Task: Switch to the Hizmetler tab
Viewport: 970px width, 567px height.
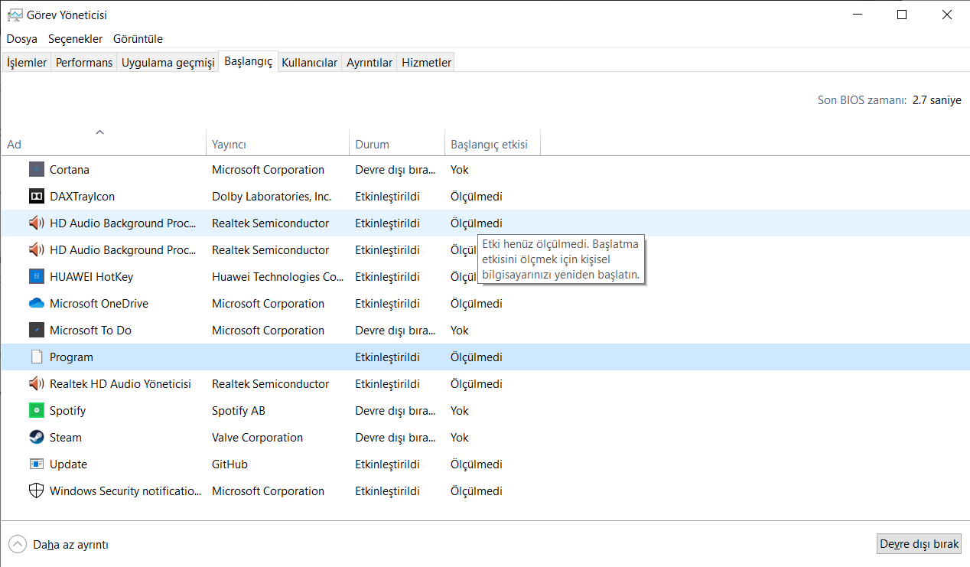Action: (427, 63)
